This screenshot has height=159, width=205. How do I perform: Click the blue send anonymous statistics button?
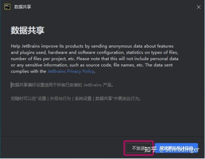click(176, 148)
